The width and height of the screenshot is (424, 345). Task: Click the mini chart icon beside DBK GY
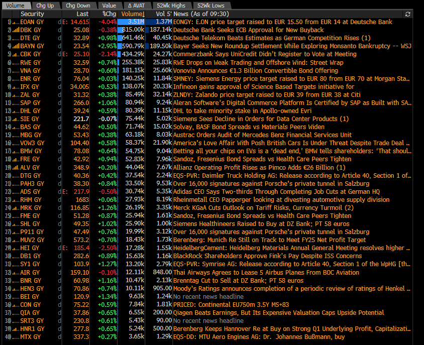coord(16,30)
